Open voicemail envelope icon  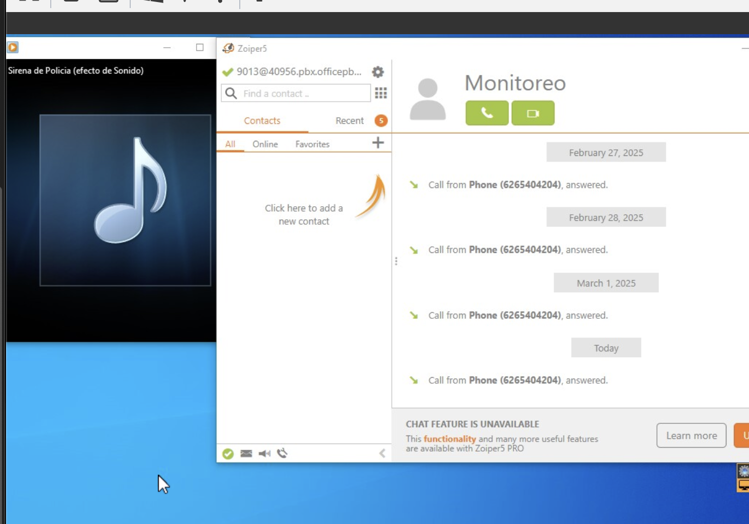[x=246, y=454]
